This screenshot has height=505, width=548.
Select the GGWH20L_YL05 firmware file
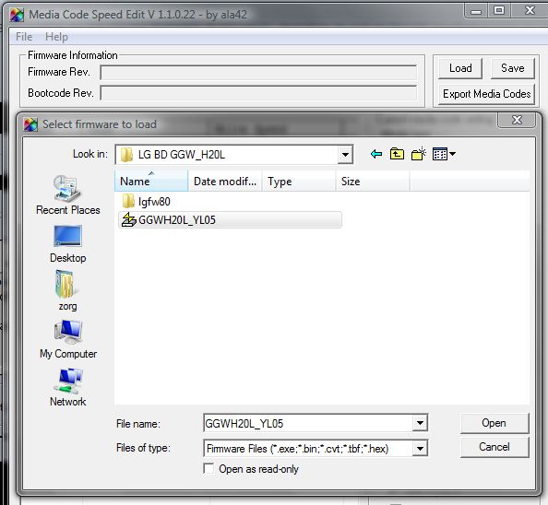click(x=230, y=220)
